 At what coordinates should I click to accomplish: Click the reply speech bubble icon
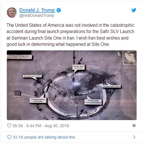tap(9, 137)
